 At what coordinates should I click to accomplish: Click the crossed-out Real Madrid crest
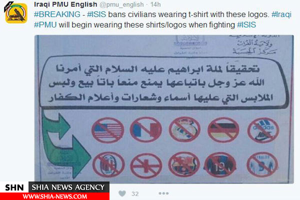[x=184, y=129]
